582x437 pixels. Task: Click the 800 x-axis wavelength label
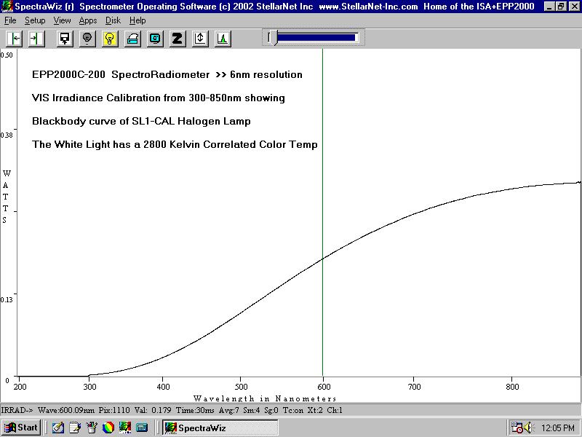tap(512, 387)
